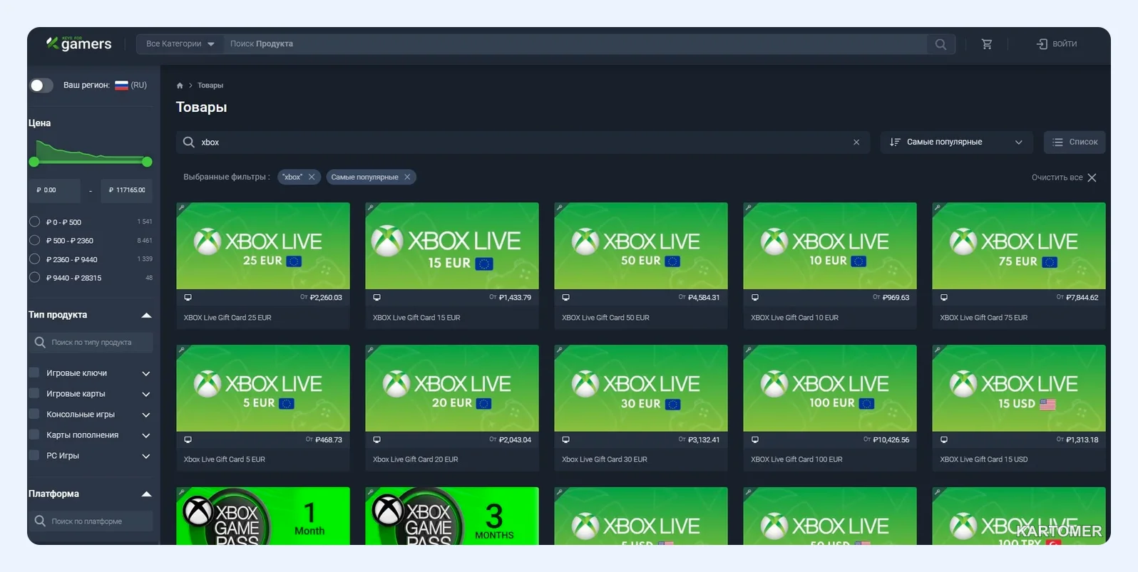The width and height of the screenshot is (1138, 572).
Task: Click PC platform icon under 25 EUR card
Action: pyautogui.click(x=188, y=298)
